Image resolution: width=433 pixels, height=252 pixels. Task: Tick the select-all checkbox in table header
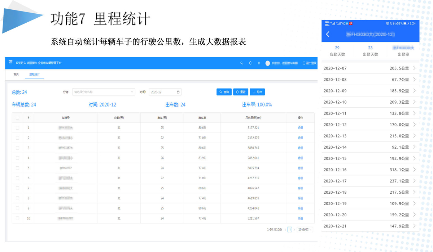(x=17, y=118)
